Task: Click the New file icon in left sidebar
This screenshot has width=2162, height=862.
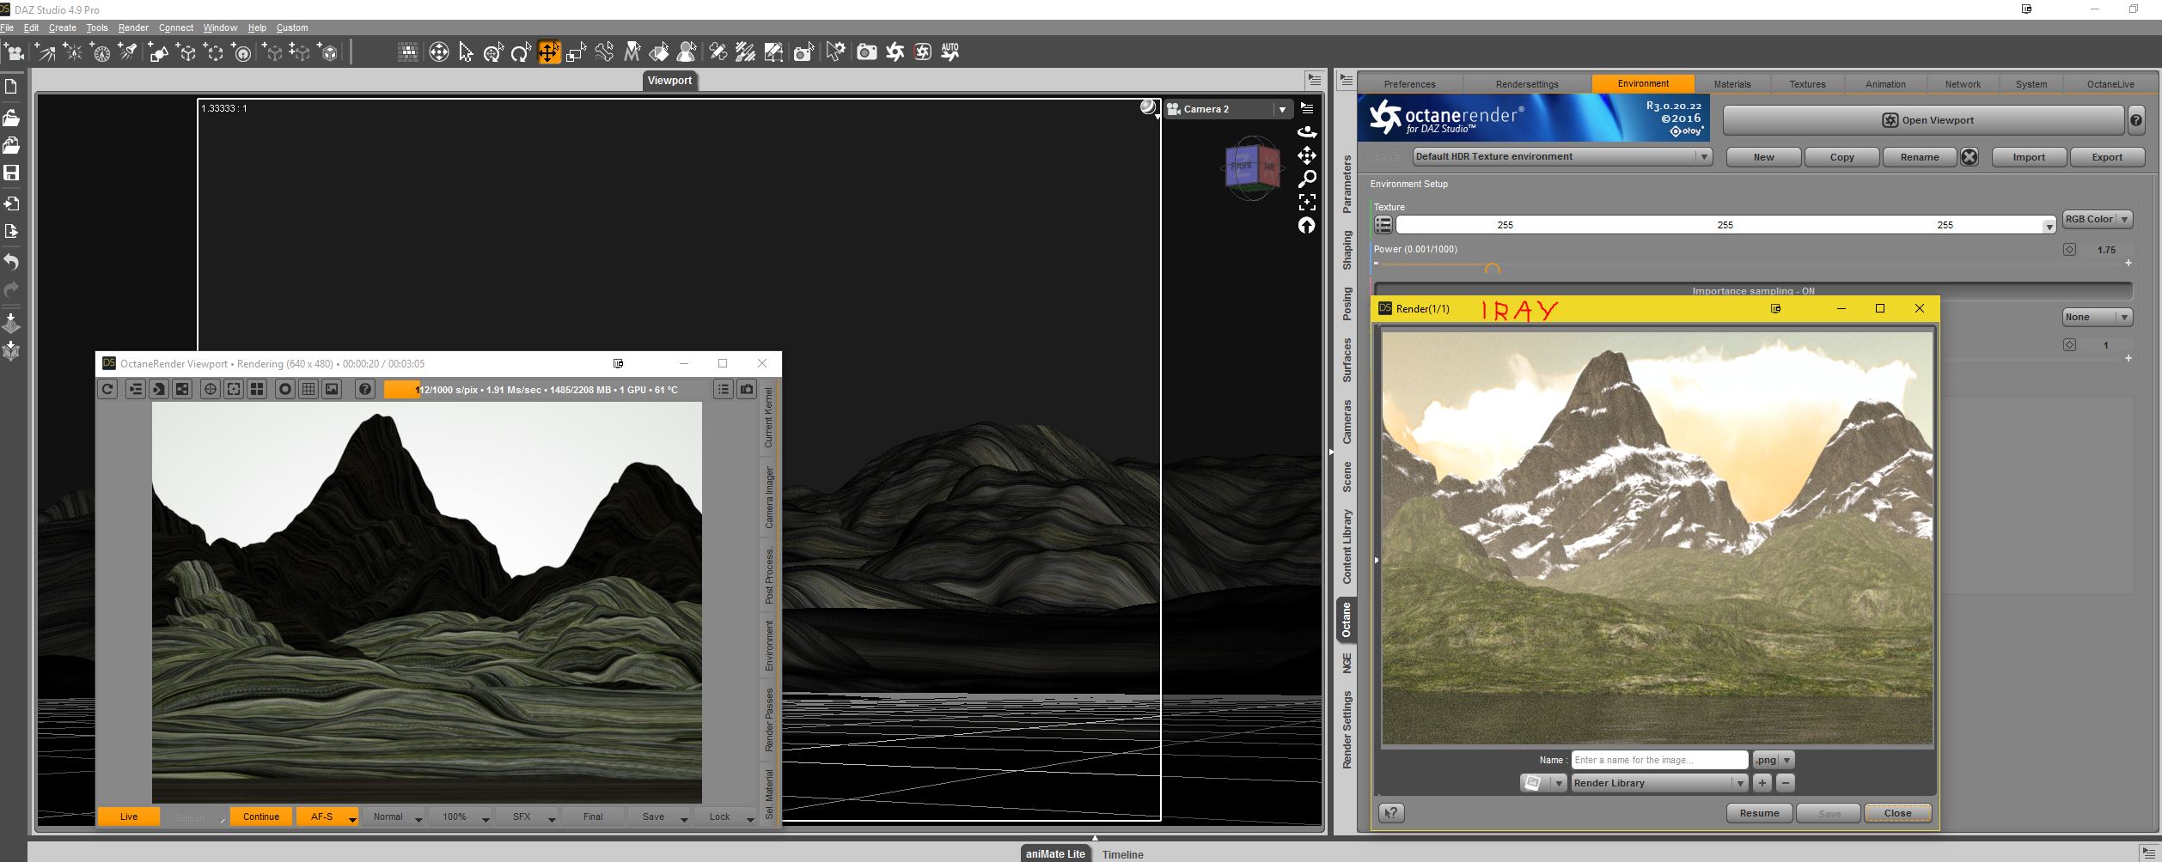Action: coord(11,87)
